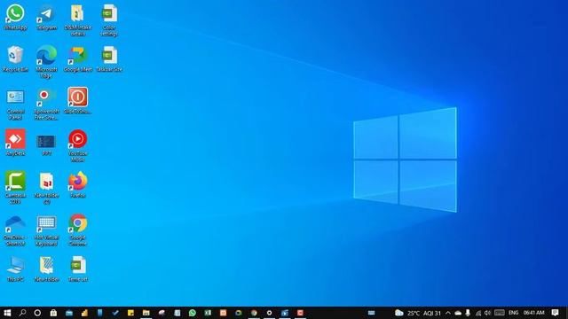Open OneDrive cloud icon in system tray

tap(458, 313)
